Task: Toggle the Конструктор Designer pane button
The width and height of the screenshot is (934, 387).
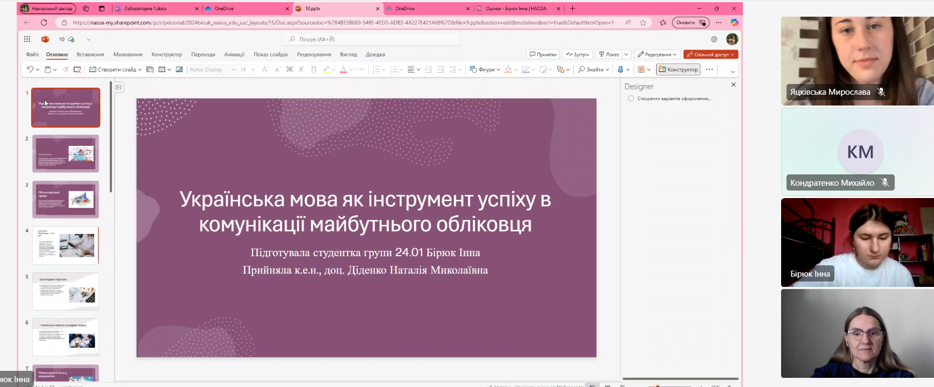Action: [678, 69]
